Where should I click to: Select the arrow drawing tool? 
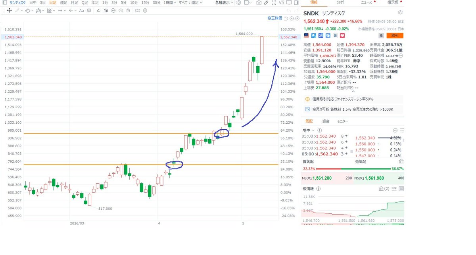point(71,10)
